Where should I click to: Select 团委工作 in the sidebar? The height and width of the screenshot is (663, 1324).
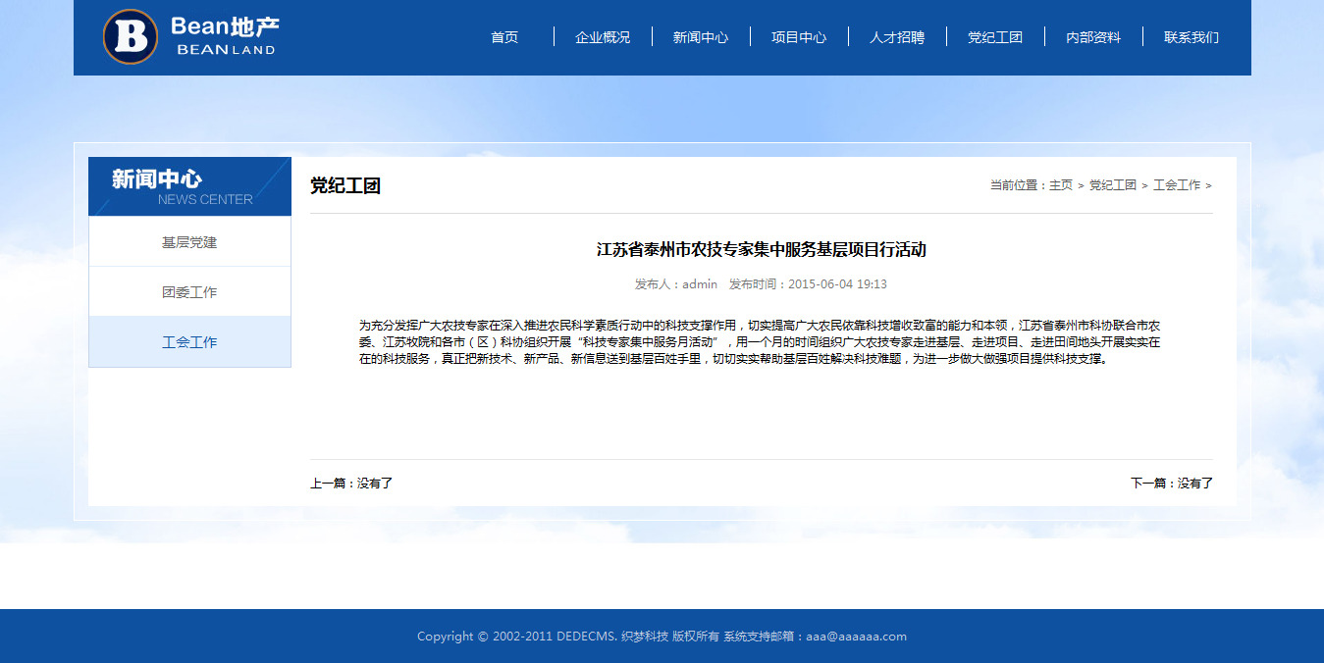[189, 292]
